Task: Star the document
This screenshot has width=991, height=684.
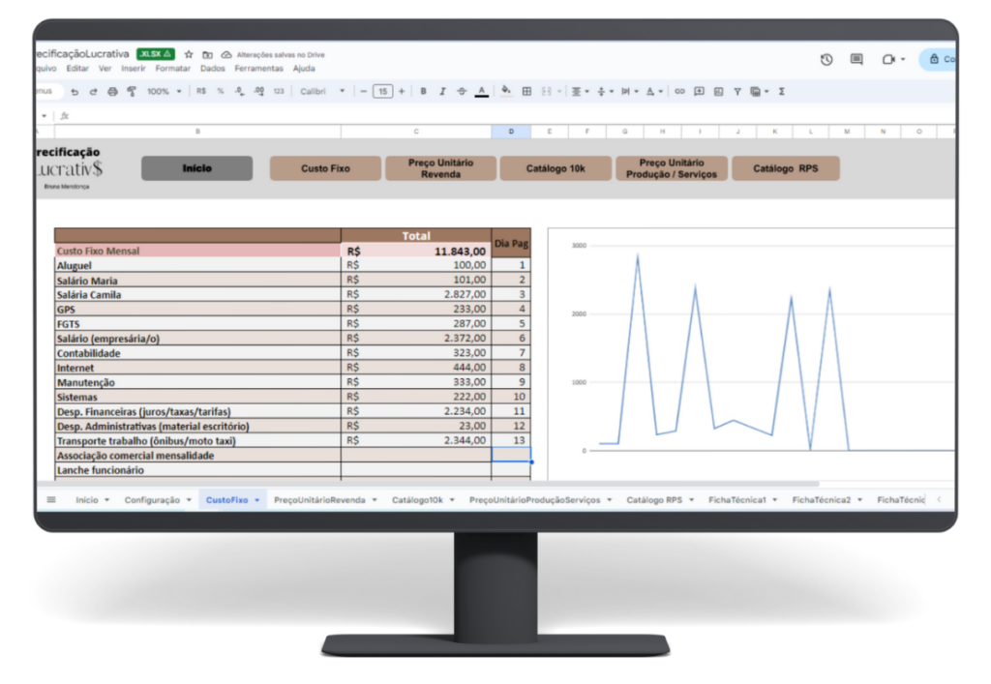Action: (189, 54)
